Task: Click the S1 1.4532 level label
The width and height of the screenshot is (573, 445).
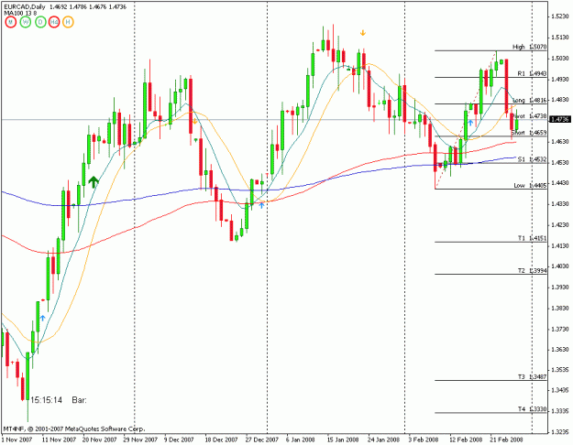Action: [532, 159]
